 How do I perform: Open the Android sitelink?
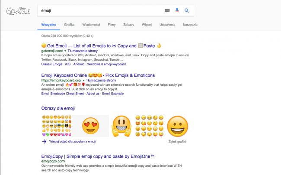tap(79, 64)
